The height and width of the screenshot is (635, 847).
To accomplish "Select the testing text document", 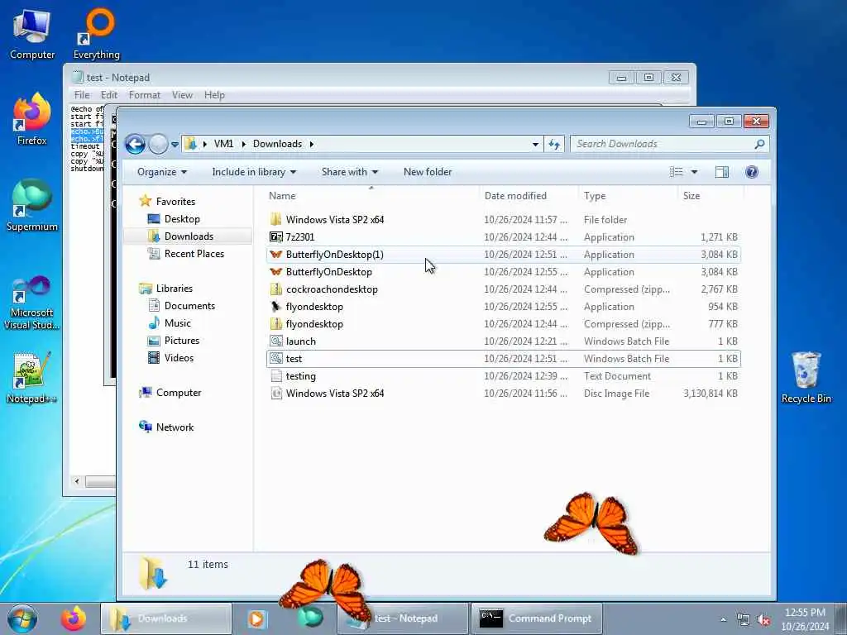I will point(504,376).
